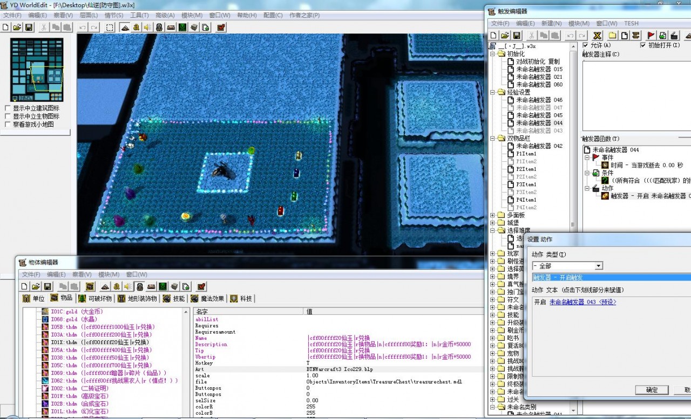Open the Object Editor from the WorldEdit toolbar
The height and width of the screenshot is (419, 691).
(159, 27)
